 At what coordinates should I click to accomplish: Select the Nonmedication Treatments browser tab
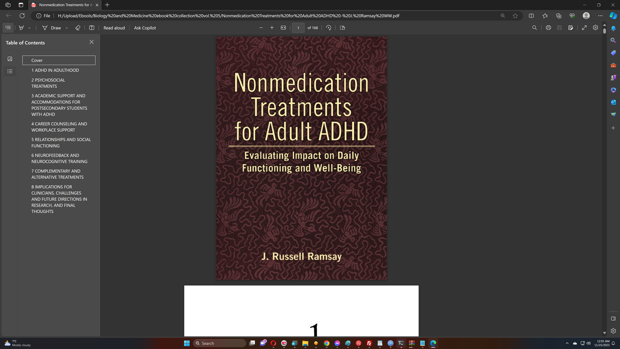[64, 5]
